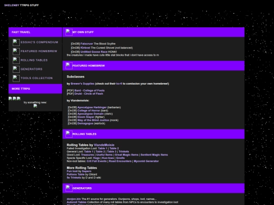Click the 'Subclasses' heading text

pos(76,77)
